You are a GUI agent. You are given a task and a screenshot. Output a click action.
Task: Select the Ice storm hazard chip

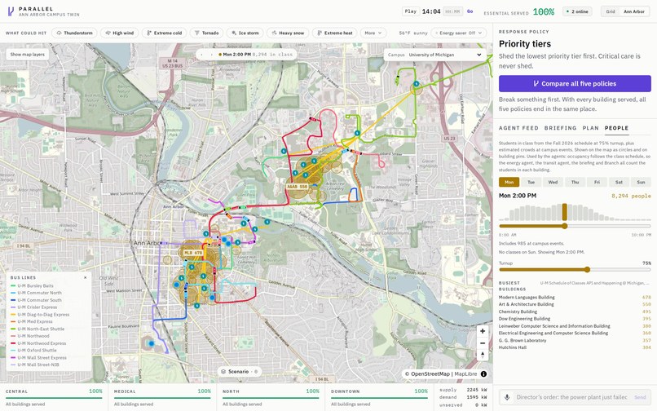[x=245, y=33]
